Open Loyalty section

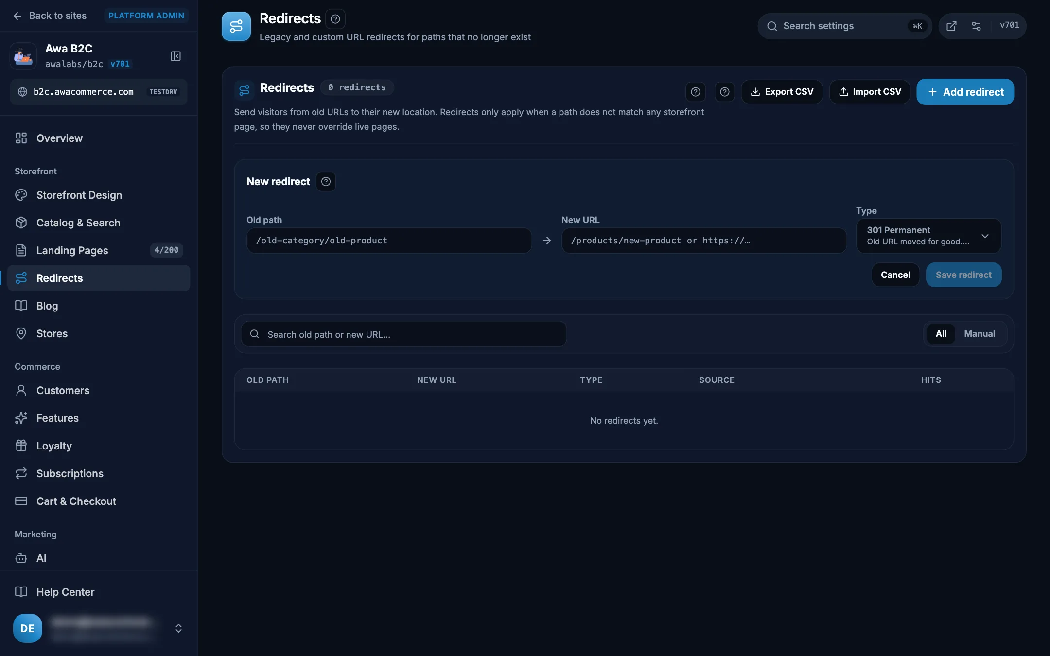tap(99, 446)
